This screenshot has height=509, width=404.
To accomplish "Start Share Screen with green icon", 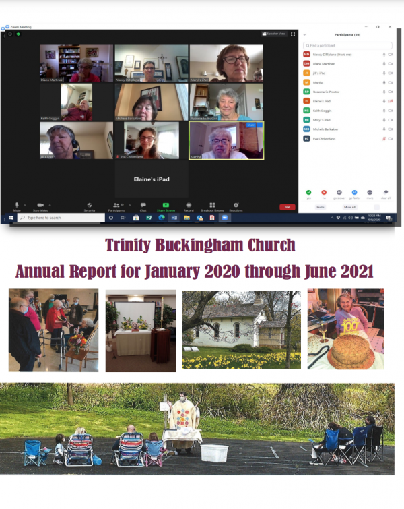I will (x=166, y=207).
